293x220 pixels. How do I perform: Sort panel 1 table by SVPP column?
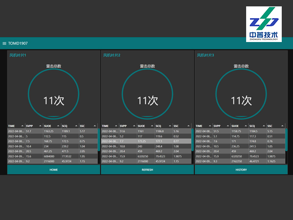pos(33,126)
